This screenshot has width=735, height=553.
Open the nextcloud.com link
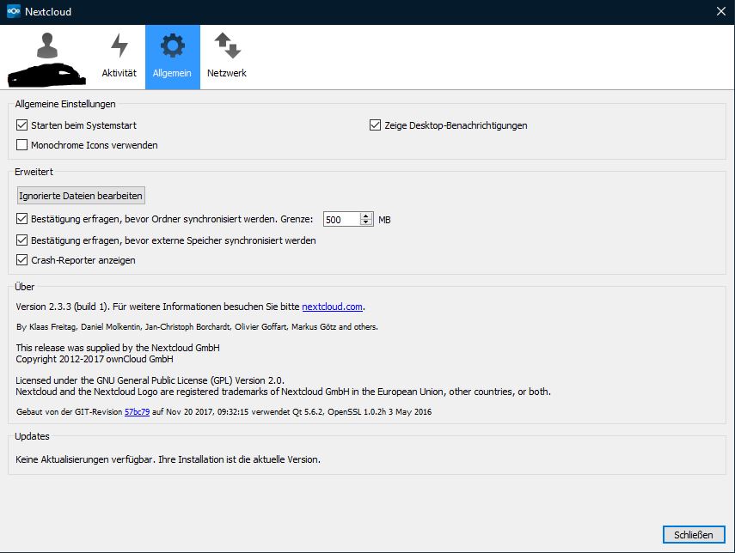(x=332, y=307)
